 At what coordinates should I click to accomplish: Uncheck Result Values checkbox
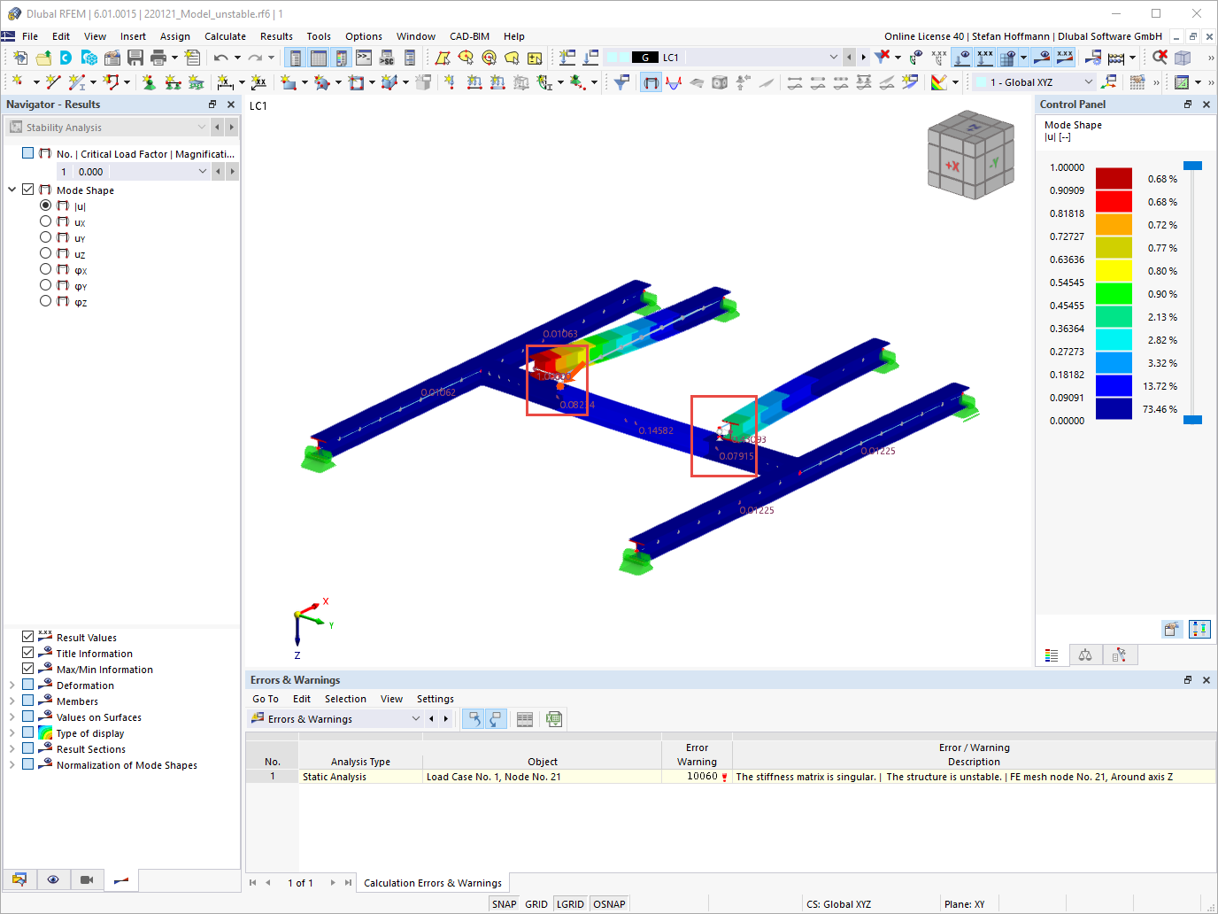(28, 637)
